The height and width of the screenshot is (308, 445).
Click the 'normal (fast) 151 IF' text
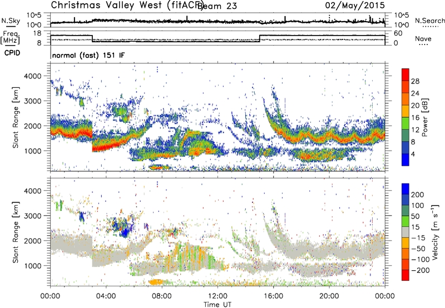pos(88,55)
